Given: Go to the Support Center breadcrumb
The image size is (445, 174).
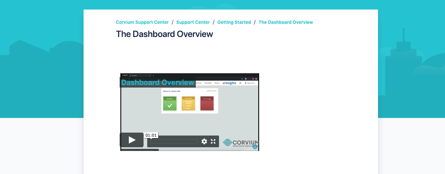Looking at the screenshot, I should coord(193,22).
